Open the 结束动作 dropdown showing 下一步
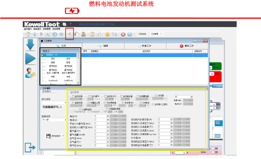 pos(64,120)
